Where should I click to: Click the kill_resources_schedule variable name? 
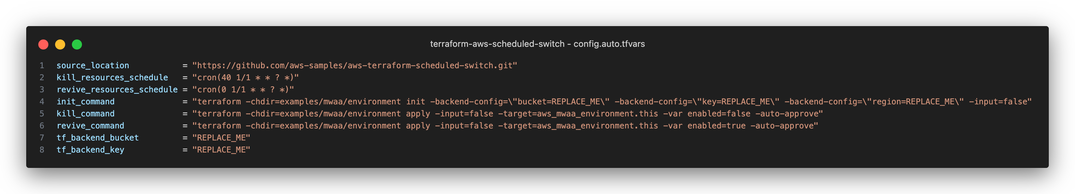(x=112, y=78)
